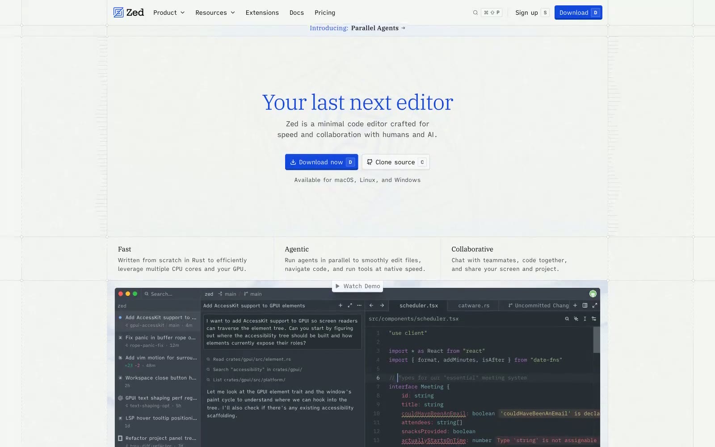Click the Clone source button
The height and width of the screenshot is (447, 715).
tap(396, 162)
